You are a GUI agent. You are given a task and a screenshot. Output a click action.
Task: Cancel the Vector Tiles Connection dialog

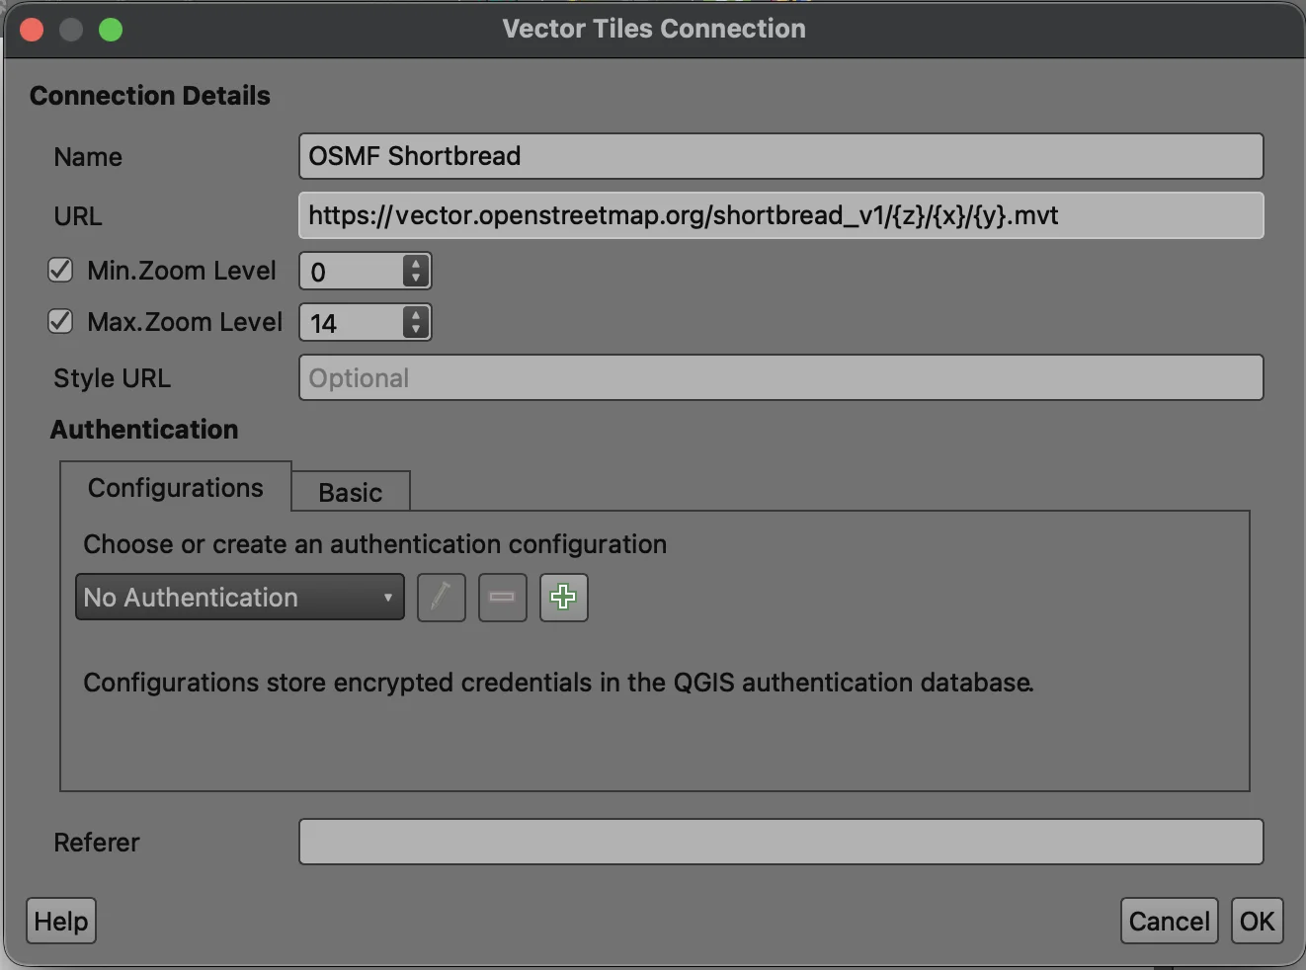1169,921
